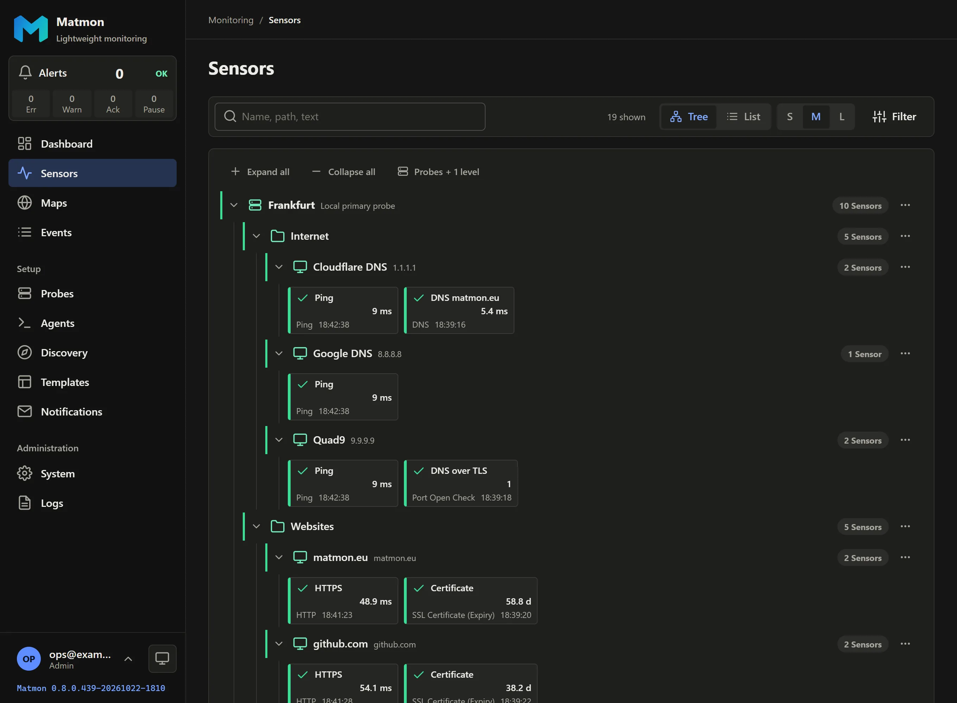Screen dimensions: 957x703
Task: Focus the Name, path, text search field
Action: (x=350, y=117)
